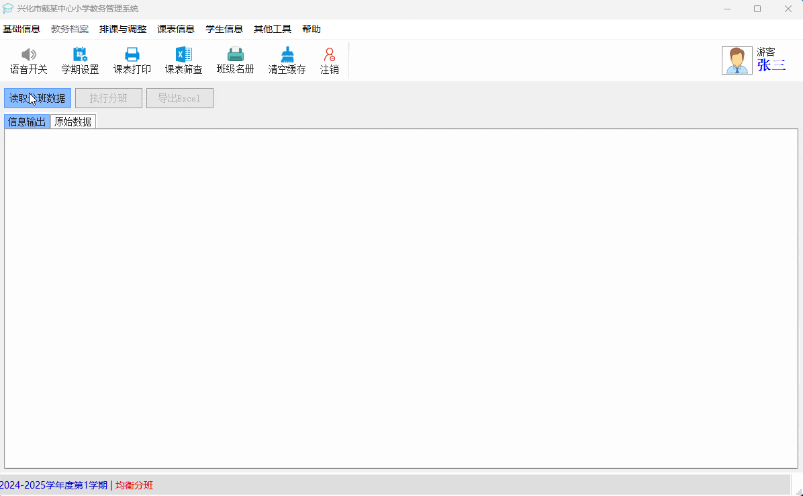Click the 张三 username label
Viewport: 803px width, 496px height.
[x=771, y=65]
